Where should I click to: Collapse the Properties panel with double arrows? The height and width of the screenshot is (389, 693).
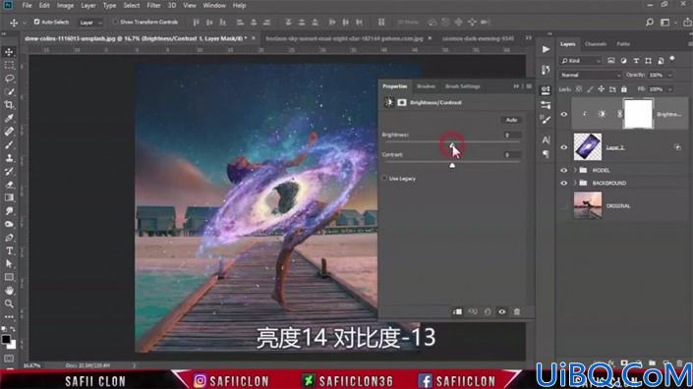tap(516, 86)
